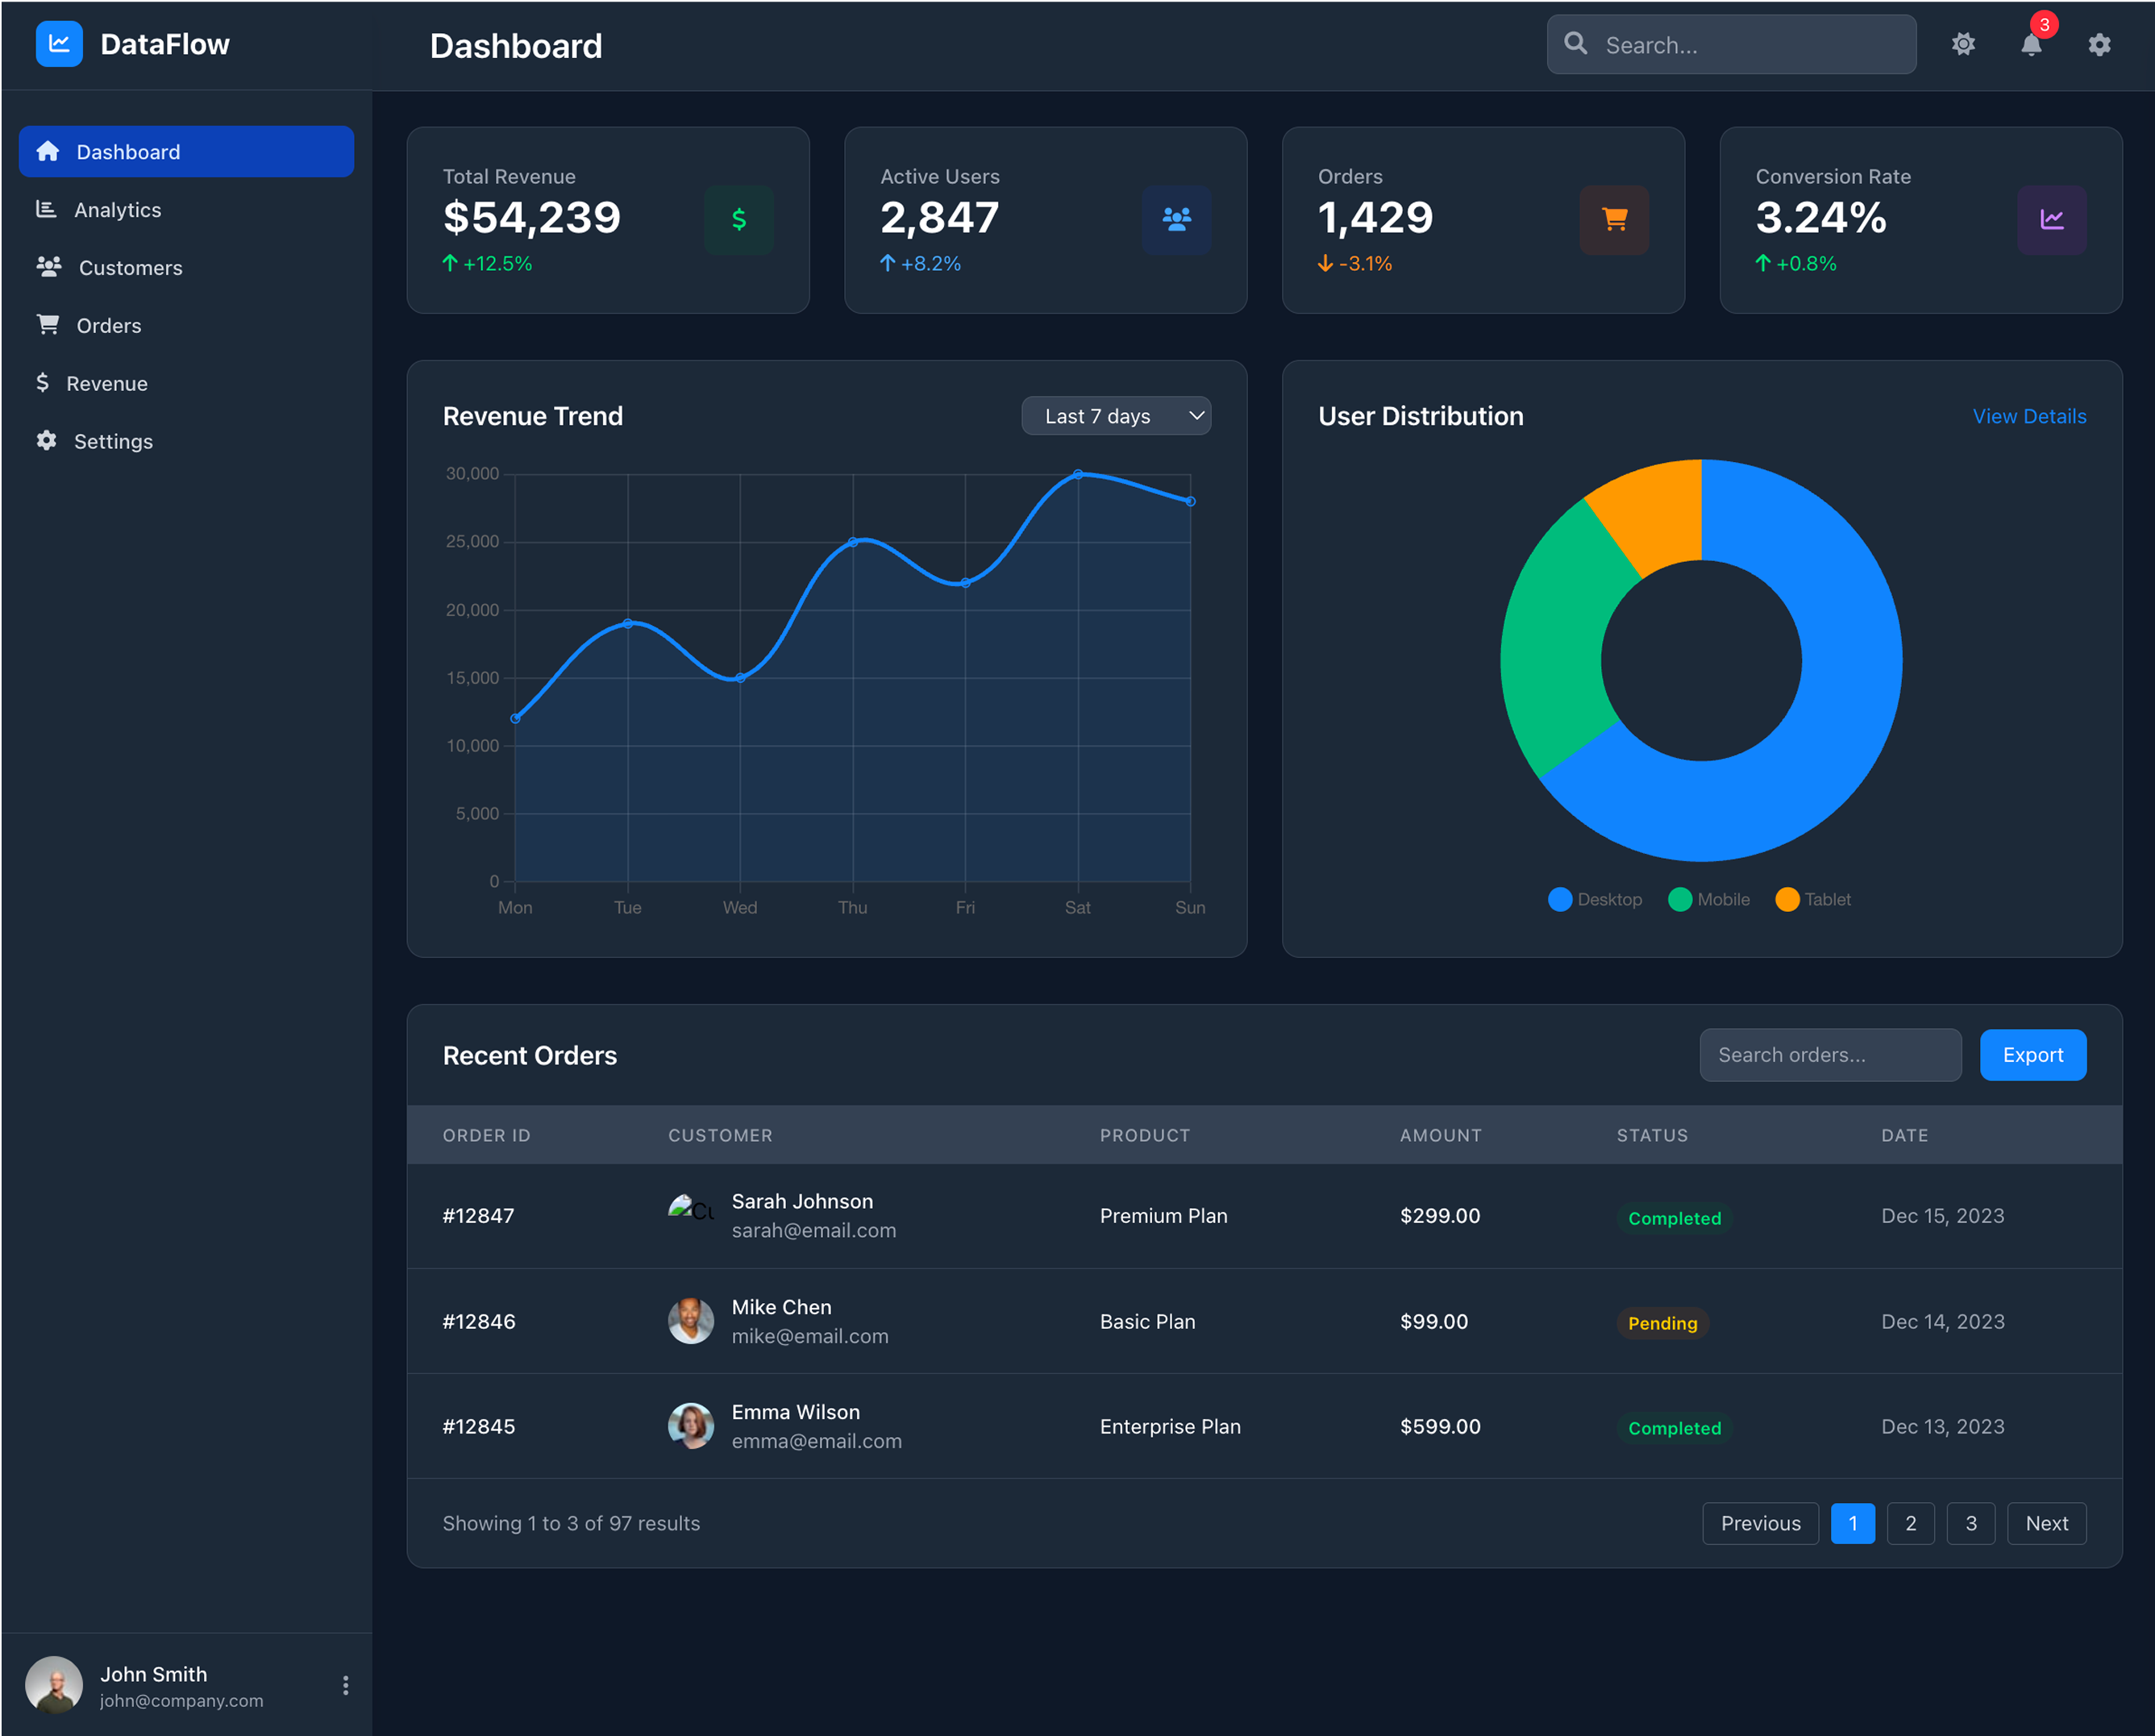The width and height of the screenshot is (2155, 1736).
Task: Open Orders from the sidebar cart icon
Action: point(47,324)
